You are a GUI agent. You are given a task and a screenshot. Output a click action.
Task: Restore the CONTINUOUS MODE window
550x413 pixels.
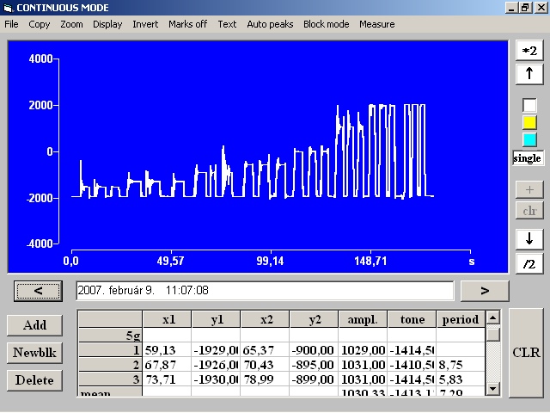[x=526, y=8]
